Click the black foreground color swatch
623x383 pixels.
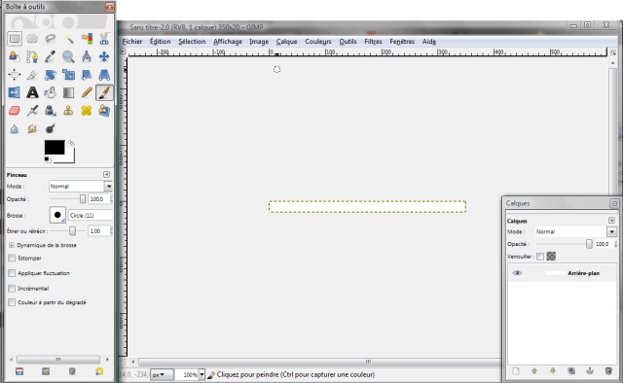coord(55,147)
